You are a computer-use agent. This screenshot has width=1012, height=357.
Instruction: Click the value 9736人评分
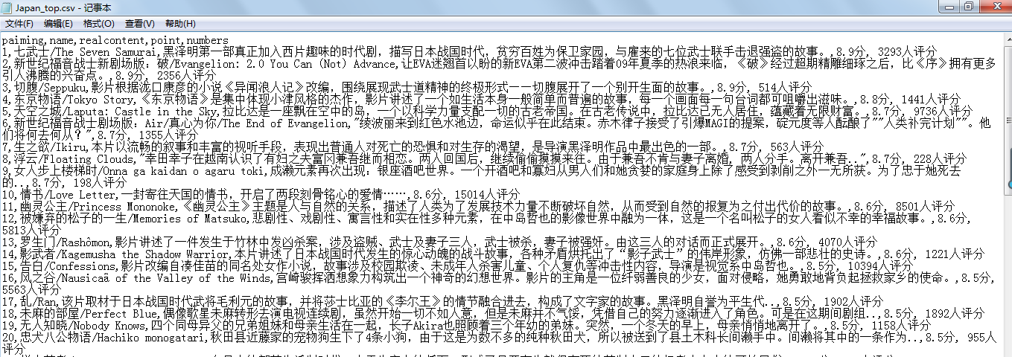pos(943,112)
